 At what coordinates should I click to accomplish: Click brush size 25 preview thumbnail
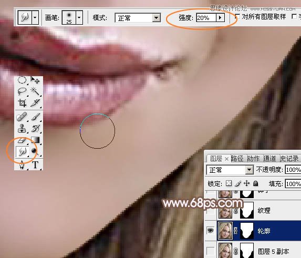[x=69, y=17]
